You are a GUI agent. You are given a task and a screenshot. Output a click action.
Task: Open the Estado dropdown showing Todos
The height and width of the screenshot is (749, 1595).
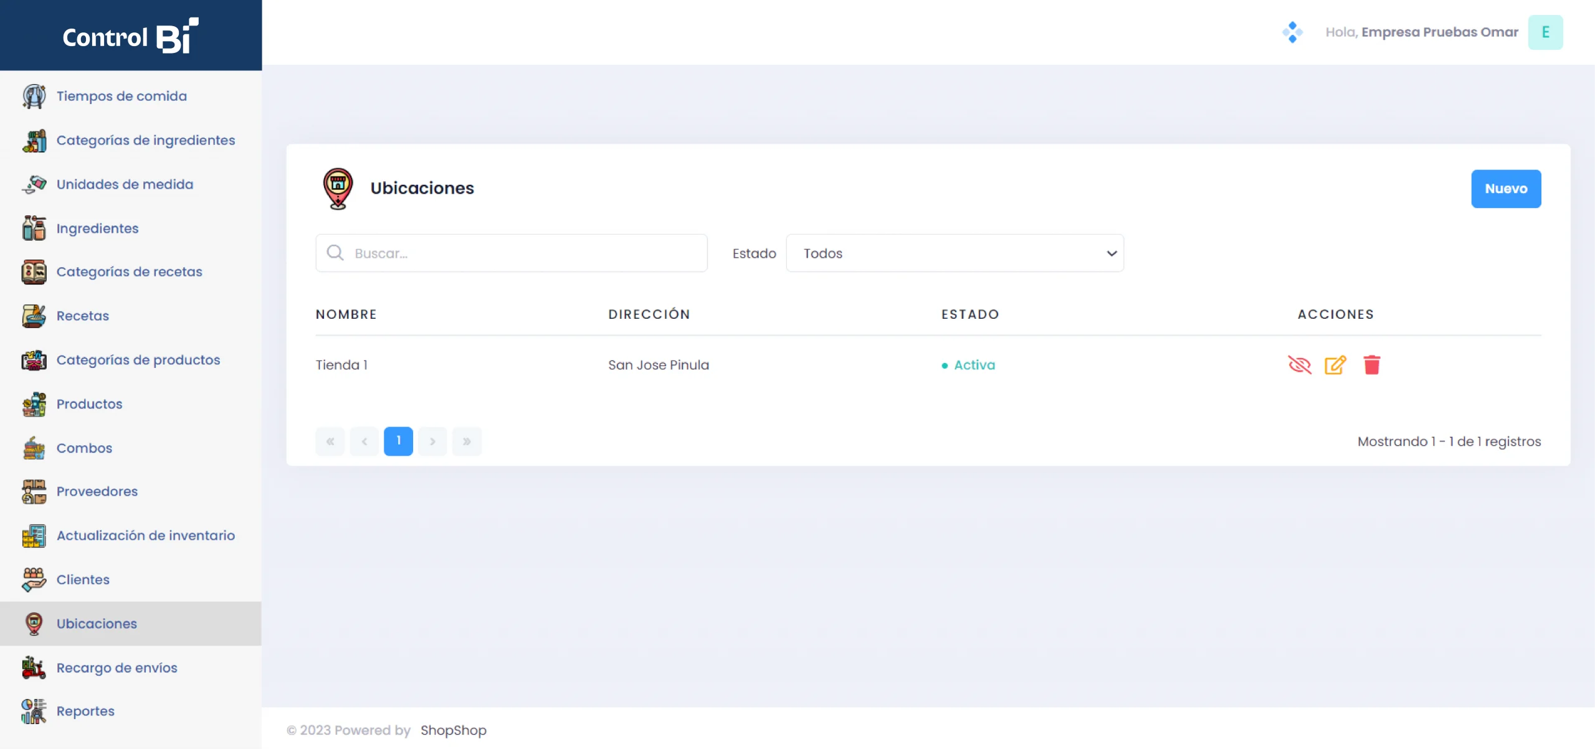pos(955,253)
